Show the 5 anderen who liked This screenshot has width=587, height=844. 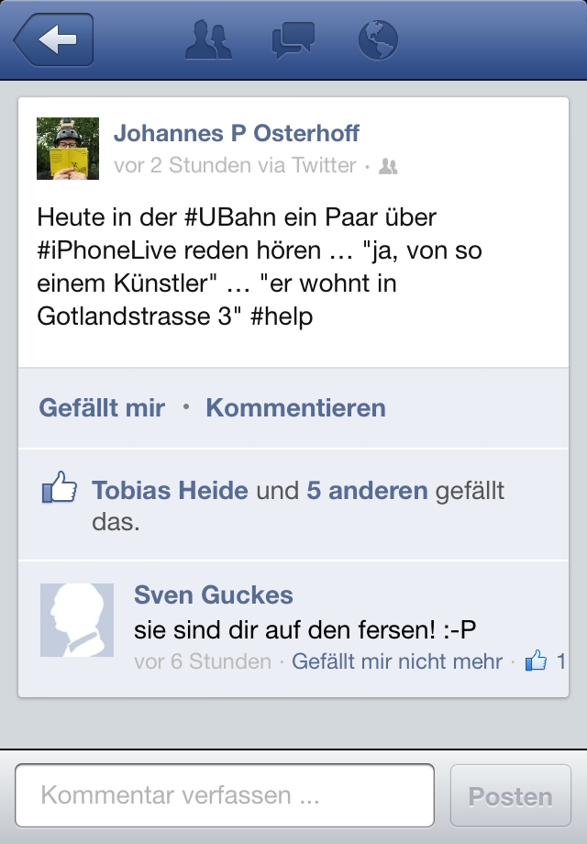pos(368,491)
